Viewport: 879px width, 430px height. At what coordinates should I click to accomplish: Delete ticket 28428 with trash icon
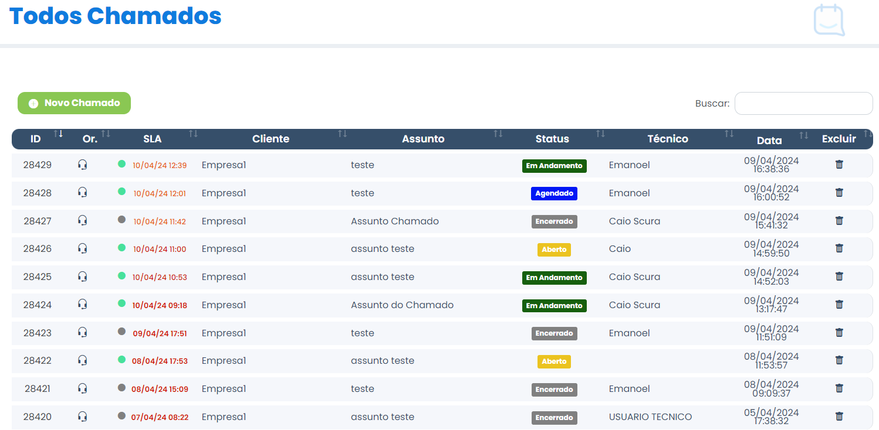tap(839, 193)
